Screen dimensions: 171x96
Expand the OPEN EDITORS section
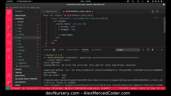[27, 15]
